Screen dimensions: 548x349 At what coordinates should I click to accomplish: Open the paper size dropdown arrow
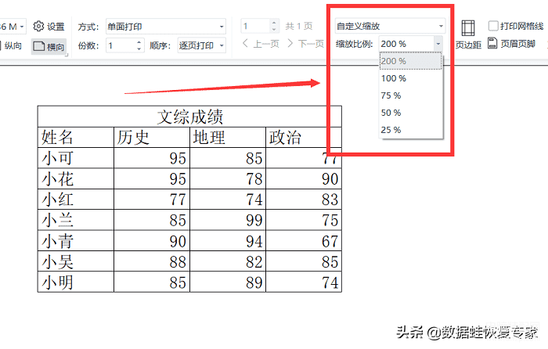coord(22,27)
